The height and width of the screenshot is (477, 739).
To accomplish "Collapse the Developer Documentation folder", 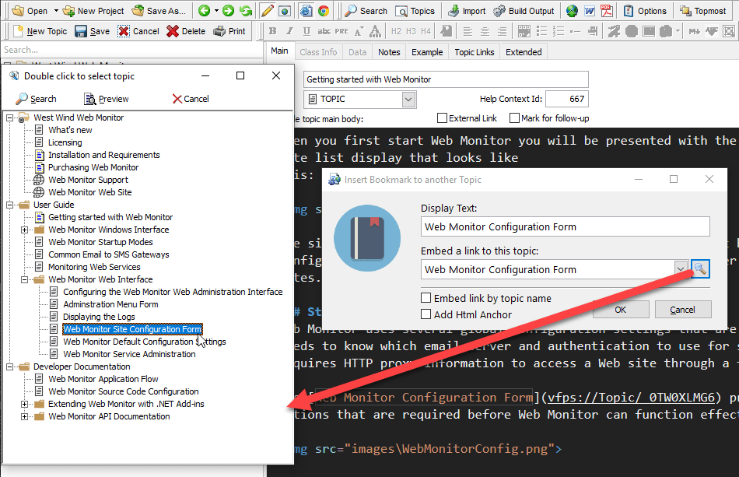I will pyautogui.click(x=9, y=367).
